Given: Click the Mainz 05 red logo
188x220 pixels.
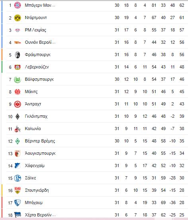Looking at the screenshot, I should tap(18, 92).
